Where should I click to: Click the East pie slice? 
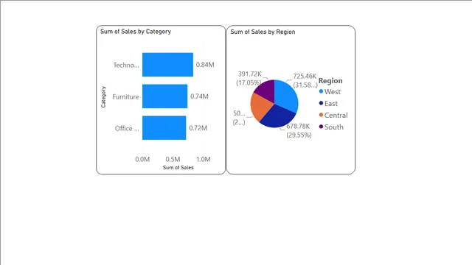point(277,116)
